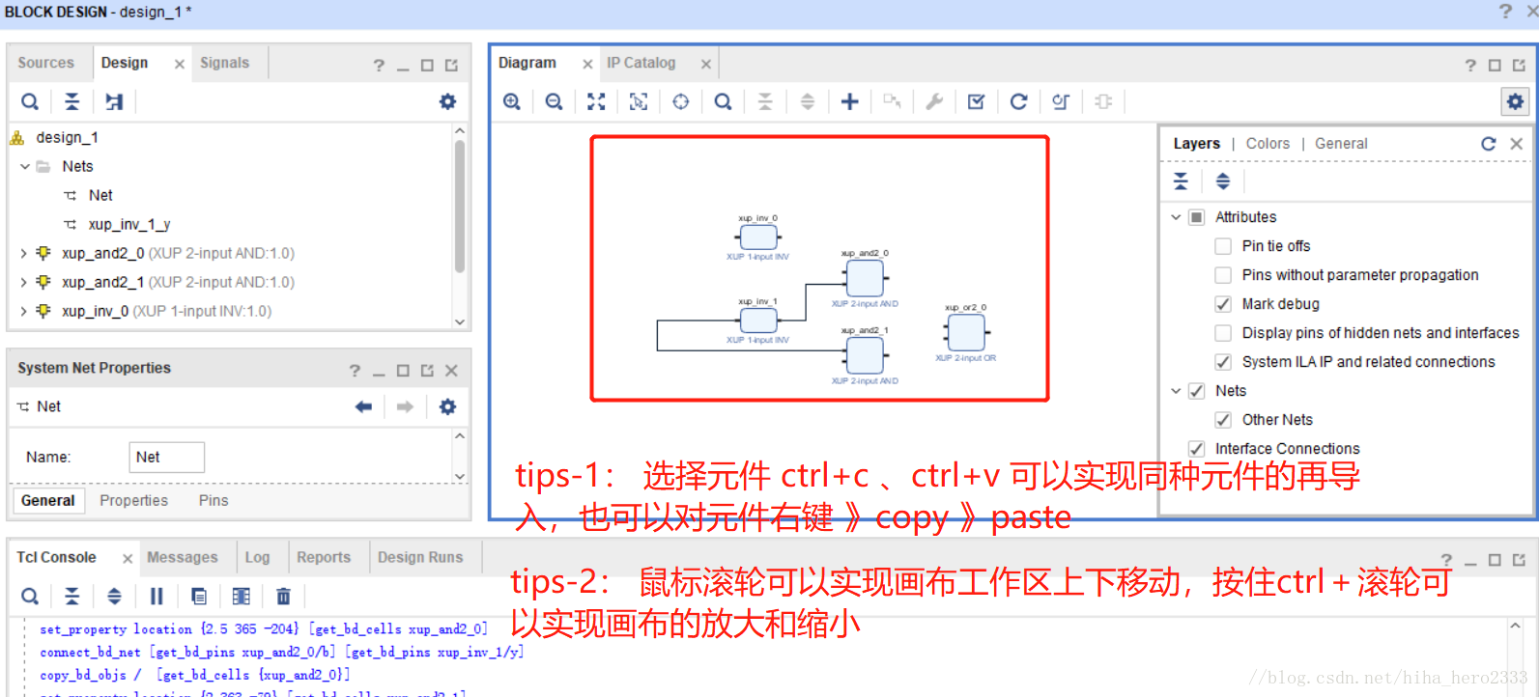This screenshot has width=1539, height=697.
Task: Search in the Tcl Console
Action: point(30,596)
